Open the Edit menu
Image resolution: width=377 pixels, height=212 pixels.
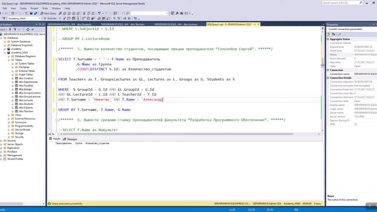coord(5,8)
